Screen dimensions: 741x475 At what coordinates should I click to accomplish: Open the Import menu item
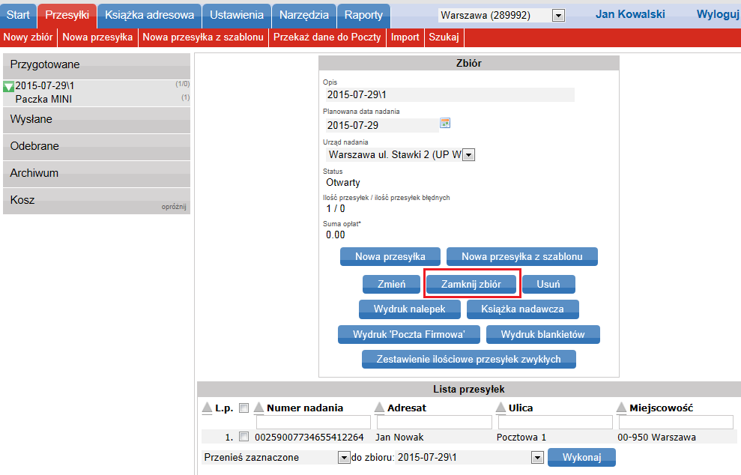405,37
